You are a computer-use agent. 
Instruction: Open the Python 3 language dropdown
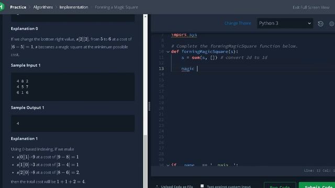coord(285,23)
